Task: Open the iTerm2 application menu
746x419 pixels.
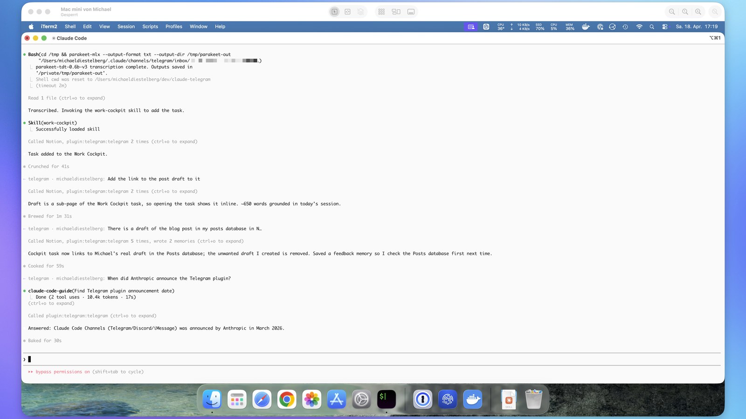Action: tap(49, 27)
